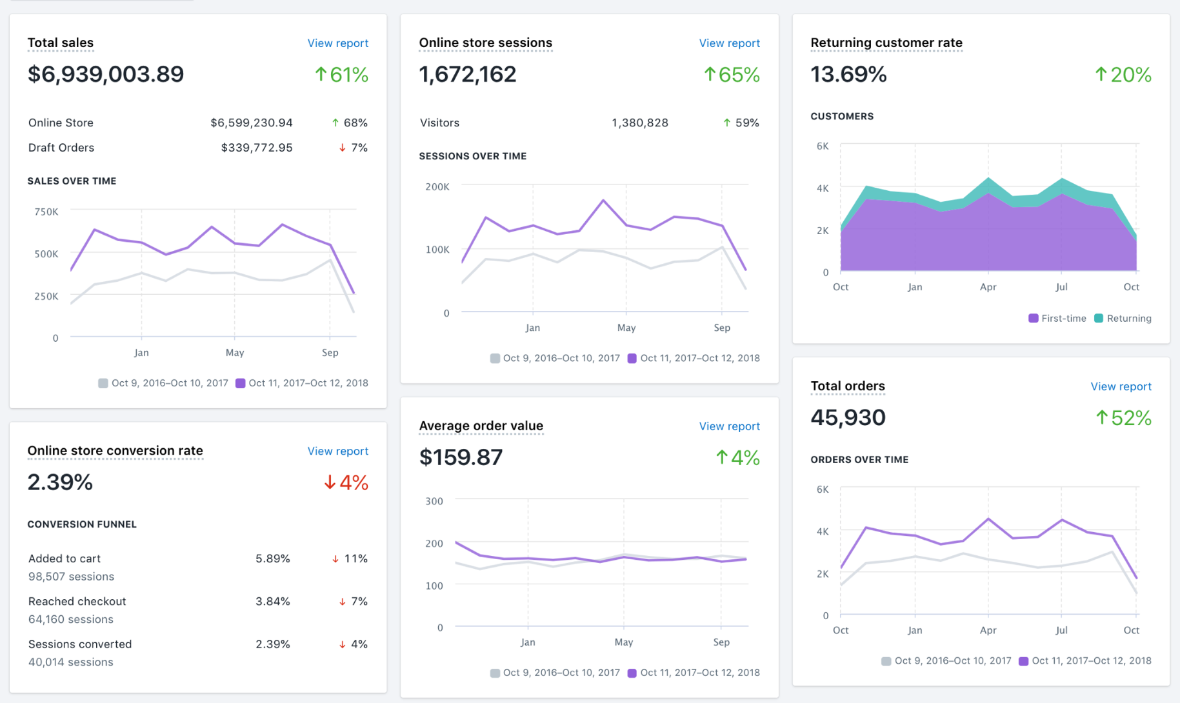Click gray 2016–2017 swatch under average order chart

[494, 673]
